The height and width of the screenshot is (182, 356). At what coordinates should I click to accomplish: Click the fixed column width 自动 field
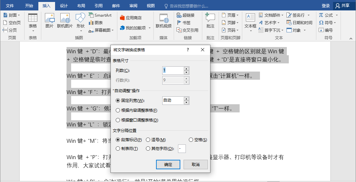pos(173,101)
